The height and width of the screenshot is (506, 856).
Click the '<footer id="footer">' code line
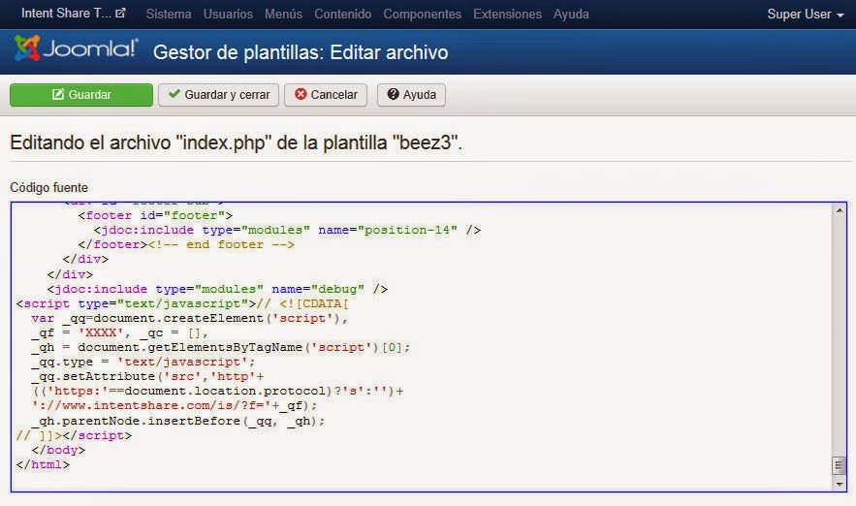155,215
